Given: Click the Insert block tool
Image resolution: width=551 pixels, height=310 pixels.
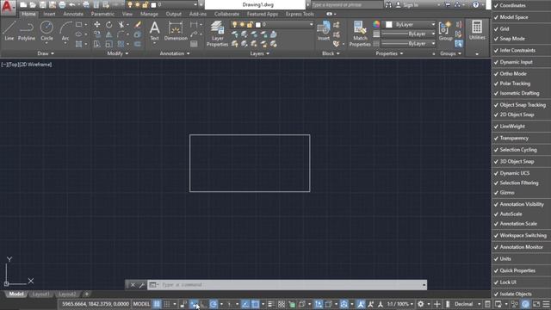Looking at the screenshot, I should [x=324, y=31].
